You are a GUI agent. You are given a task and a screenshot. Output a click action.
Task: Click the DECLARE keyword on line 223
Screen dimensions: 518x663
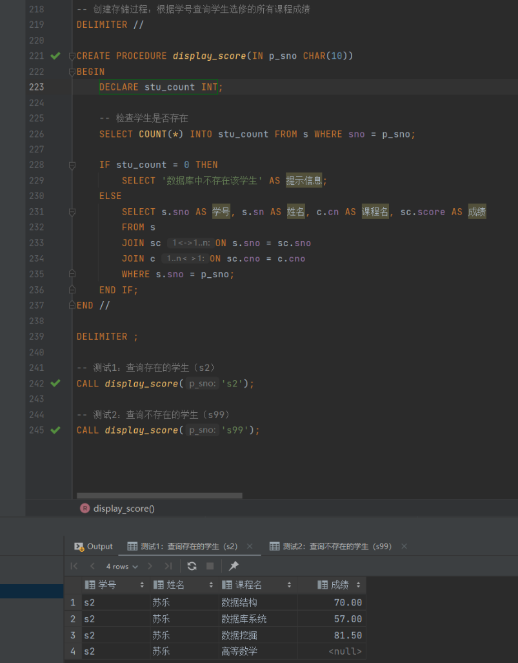119,87
